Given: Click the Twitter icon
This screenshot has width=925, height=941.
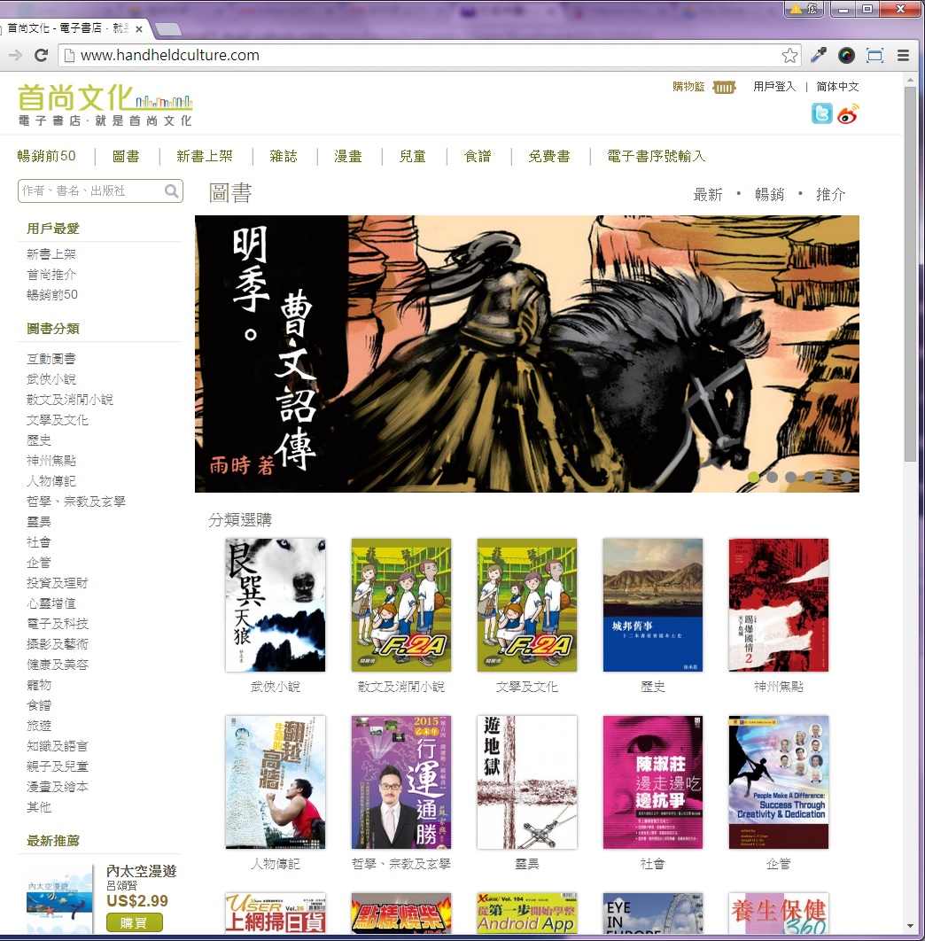Looking at the screenshot, I should [x=821, y=113].
